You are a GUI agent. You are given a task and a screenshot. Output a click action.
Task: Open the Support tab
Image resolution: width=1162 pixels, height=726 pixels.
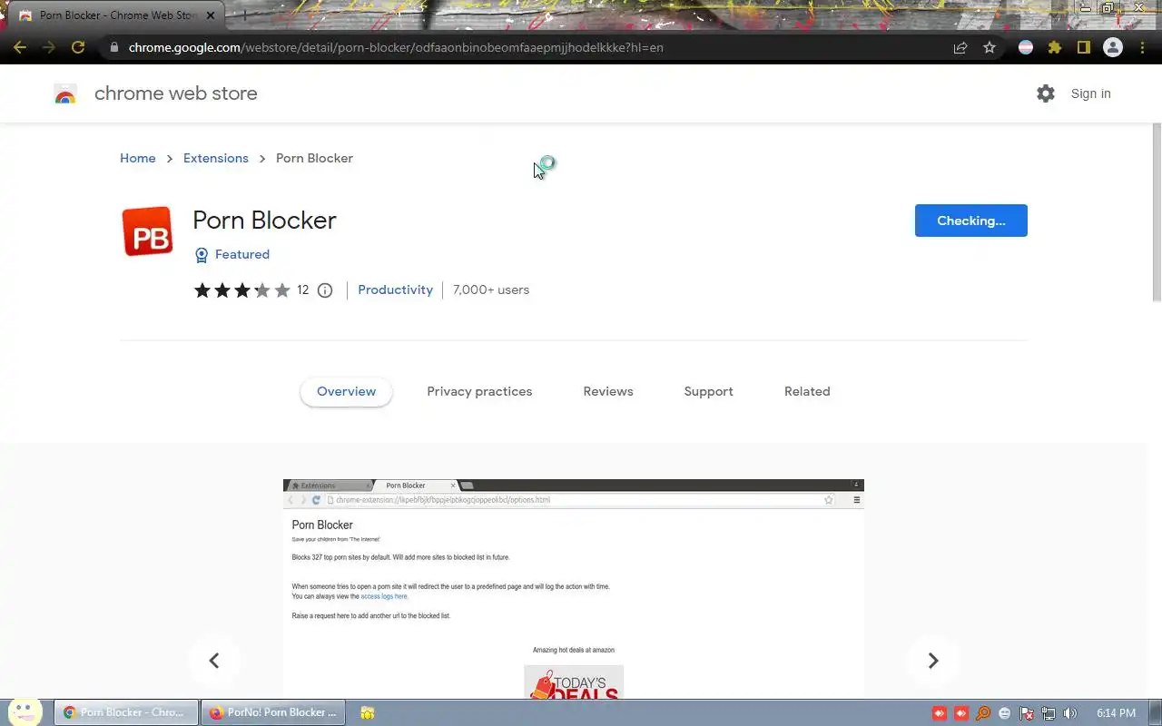708,392
